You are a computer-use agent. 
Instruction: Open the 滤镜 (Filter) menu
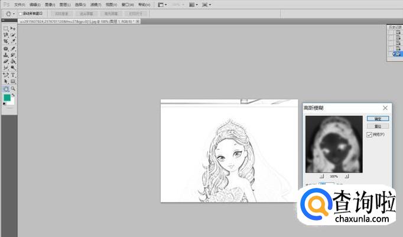(x=94, y=4)
